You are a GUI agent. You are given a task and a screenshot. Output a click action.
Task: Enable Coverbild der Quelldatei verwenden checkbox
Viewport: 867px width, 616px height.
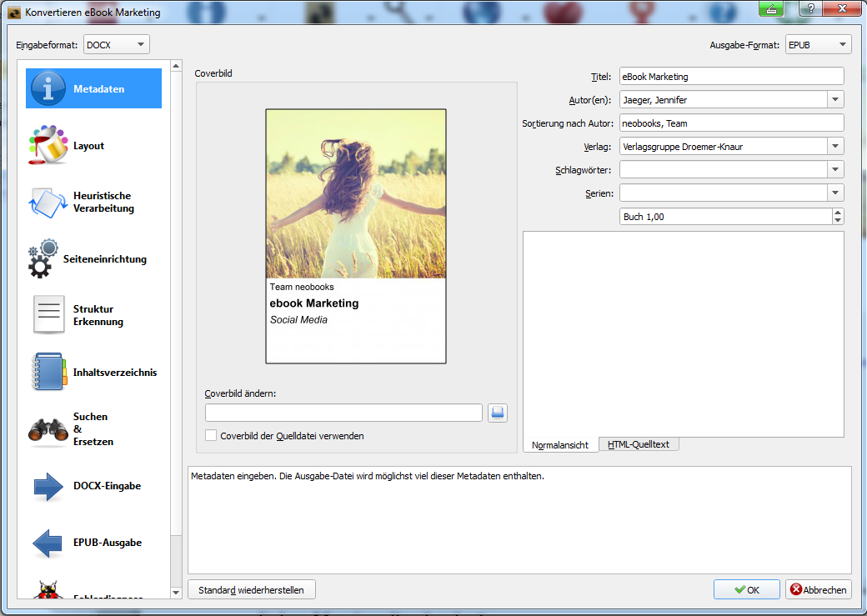211,435
